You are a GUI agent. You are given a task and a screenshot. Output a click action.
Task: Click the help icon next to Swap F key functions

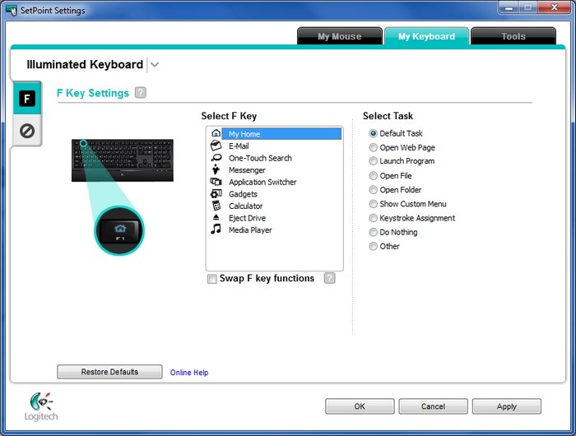point(329,278)
